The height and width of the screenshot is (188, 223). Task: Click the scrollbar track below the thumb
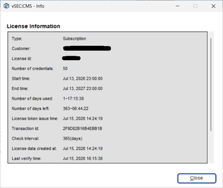[211, 146]
